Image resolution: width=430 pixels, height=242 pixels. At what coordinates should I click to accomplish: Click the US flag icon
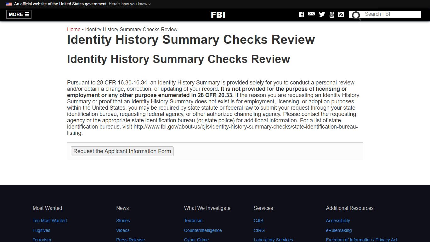tap(9, 4)
